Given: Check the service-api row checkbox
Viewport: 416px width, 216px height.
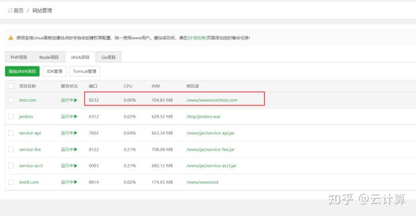Looking at the screenshot, I should coord(11,133).
